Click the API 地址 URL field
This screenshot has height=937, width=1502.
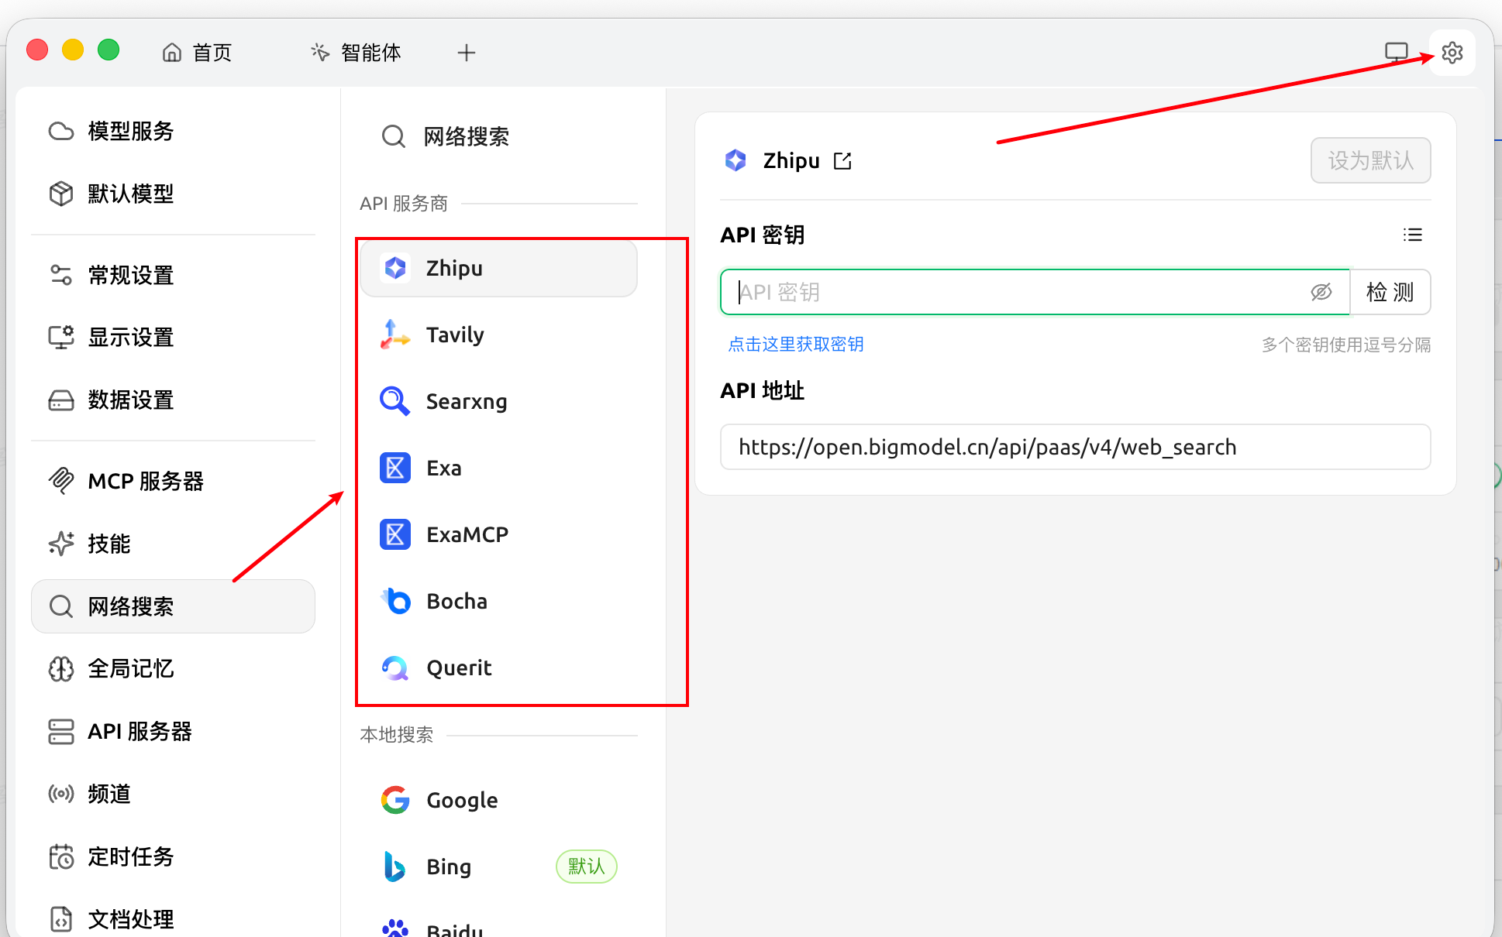1075,447
